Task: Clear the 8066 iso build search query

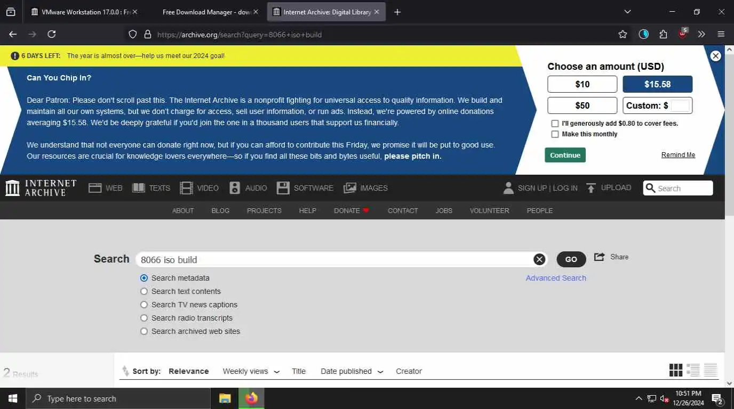Action: [x=539, y=259]
